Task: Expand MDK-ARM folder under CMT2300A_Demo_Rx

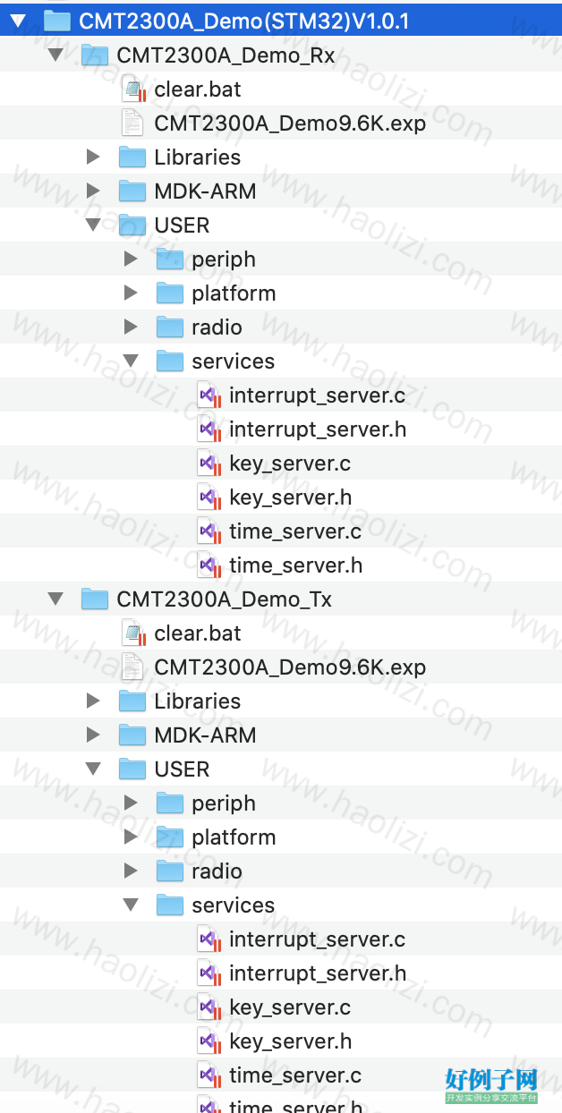Action: [93, 191]
